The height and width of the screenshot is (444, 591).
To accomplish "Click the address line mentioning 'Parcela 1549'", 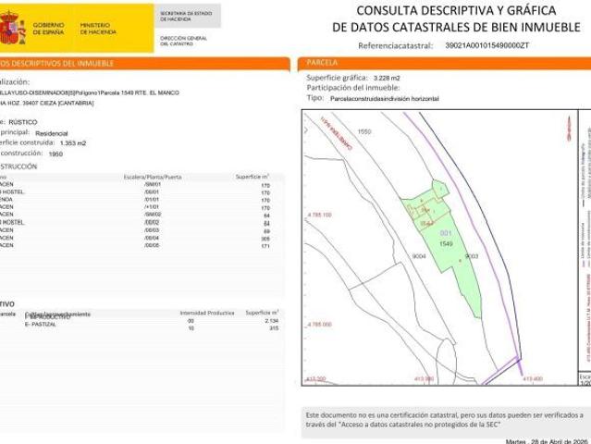I will click(x=90, y=92).
